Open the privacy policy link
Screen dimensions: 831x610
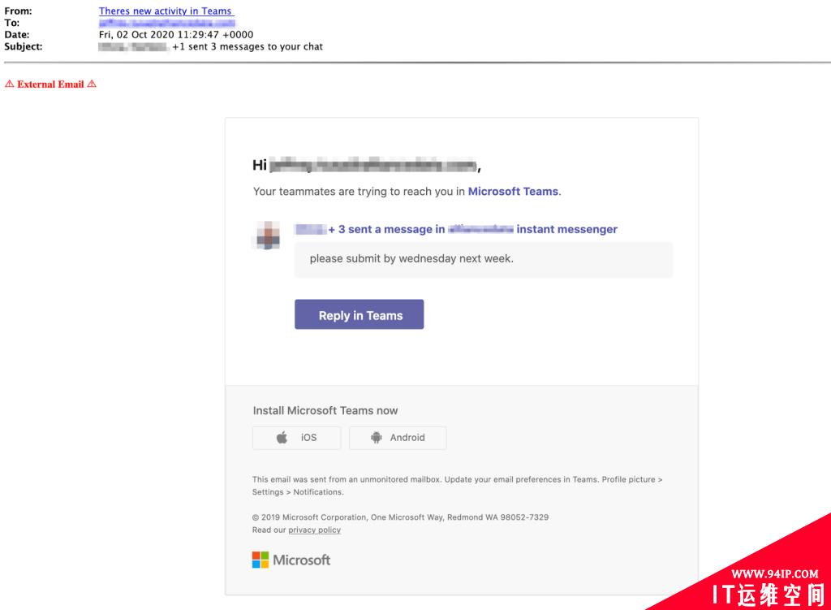coord(314,530)
